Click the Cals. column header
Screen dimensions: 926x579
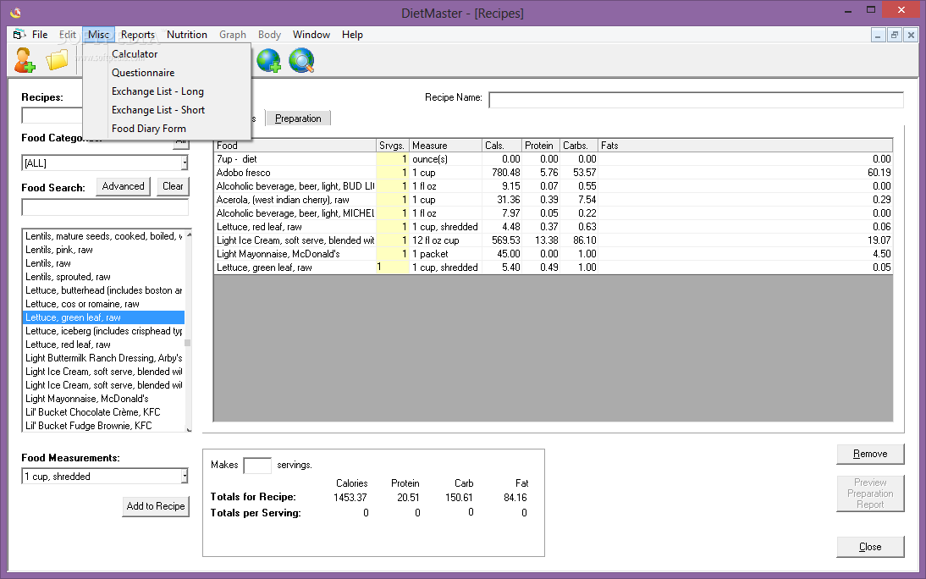501,146
